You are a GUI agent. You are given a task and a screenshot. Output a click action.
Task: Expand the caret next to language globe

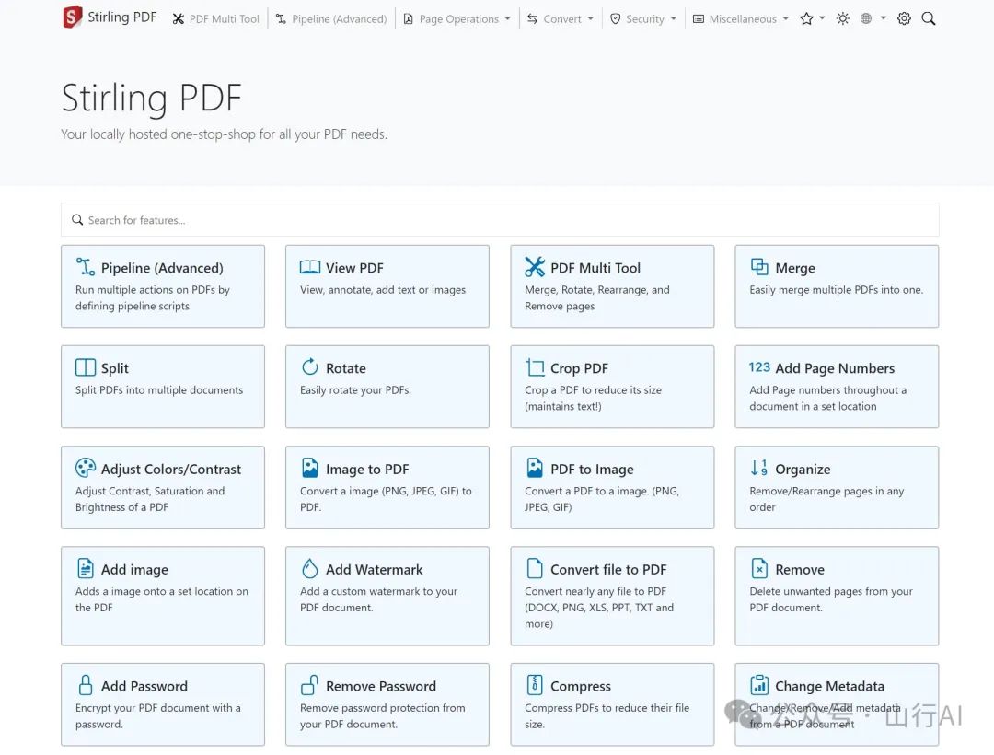click(883, 18)
